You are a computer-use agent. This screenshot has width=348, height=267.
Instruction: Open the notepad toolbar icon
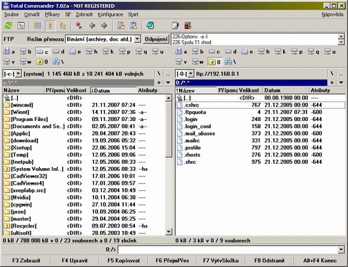tap(176, 26)
